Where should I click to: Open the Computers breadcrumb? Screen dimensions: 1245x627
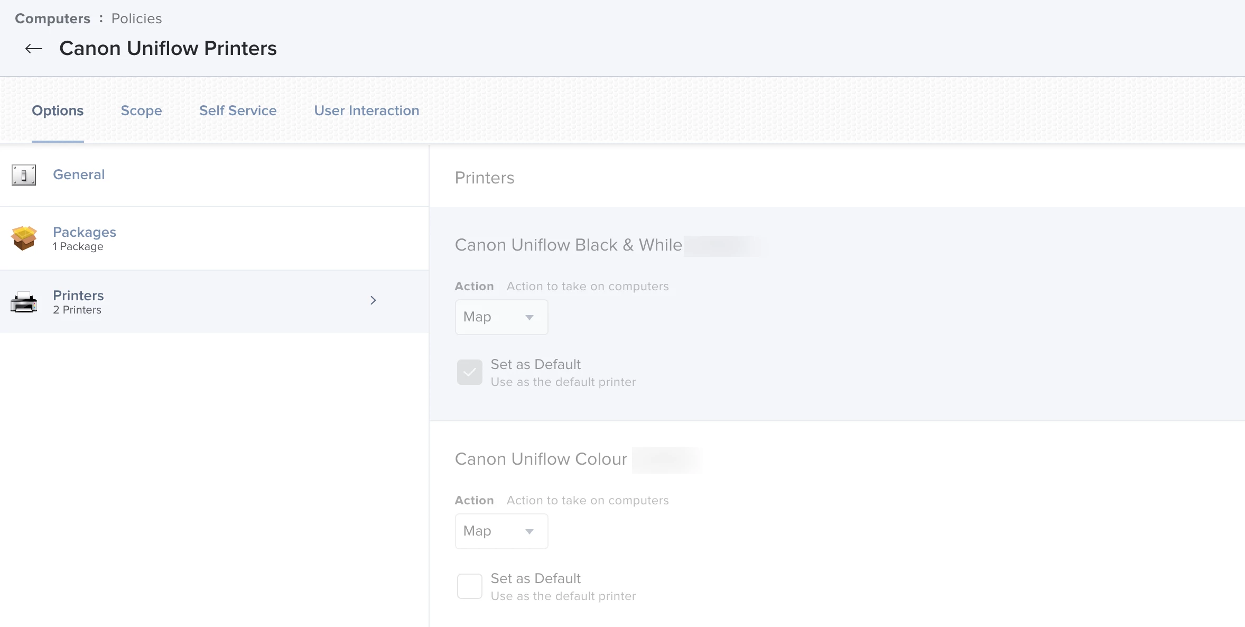[x=52, y=19]
